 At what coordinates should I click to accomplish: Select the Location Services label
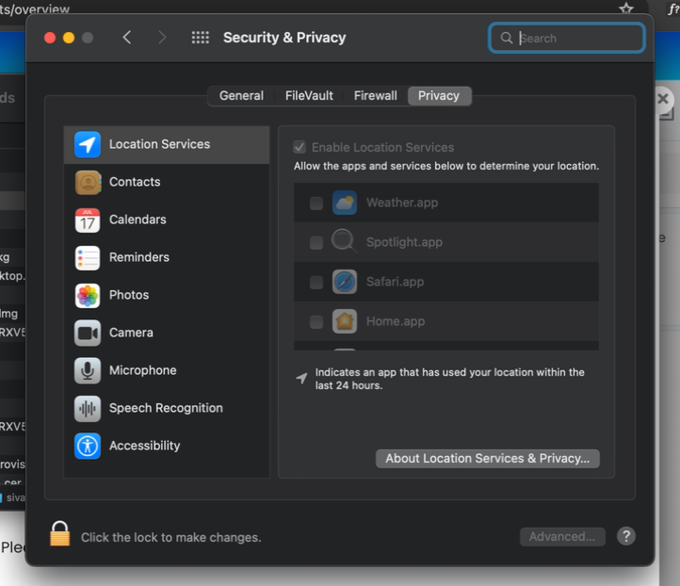159,144
